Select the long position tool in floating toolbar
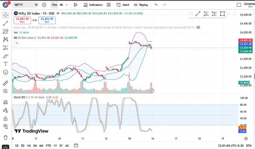This screenshot has height=149, width=255. pyautogui.click(x=206, y=14)
